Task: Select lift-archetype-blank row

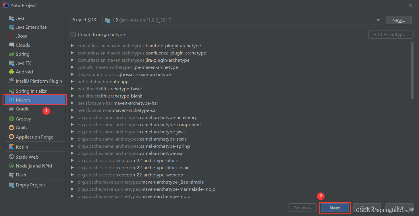Action: (240, 96)
